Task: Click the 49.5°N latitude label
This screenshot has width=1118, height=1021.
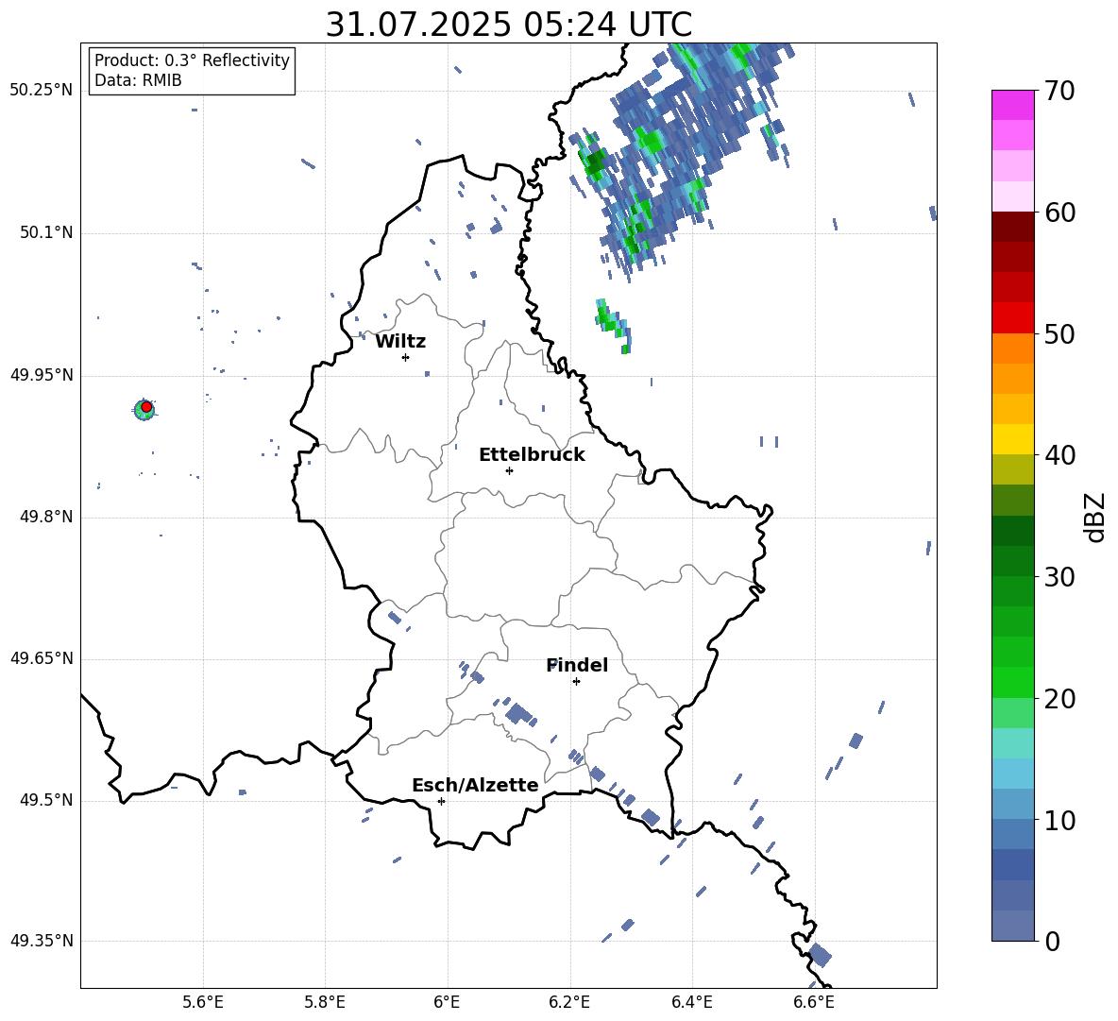Action: click(x=46, y=800)
